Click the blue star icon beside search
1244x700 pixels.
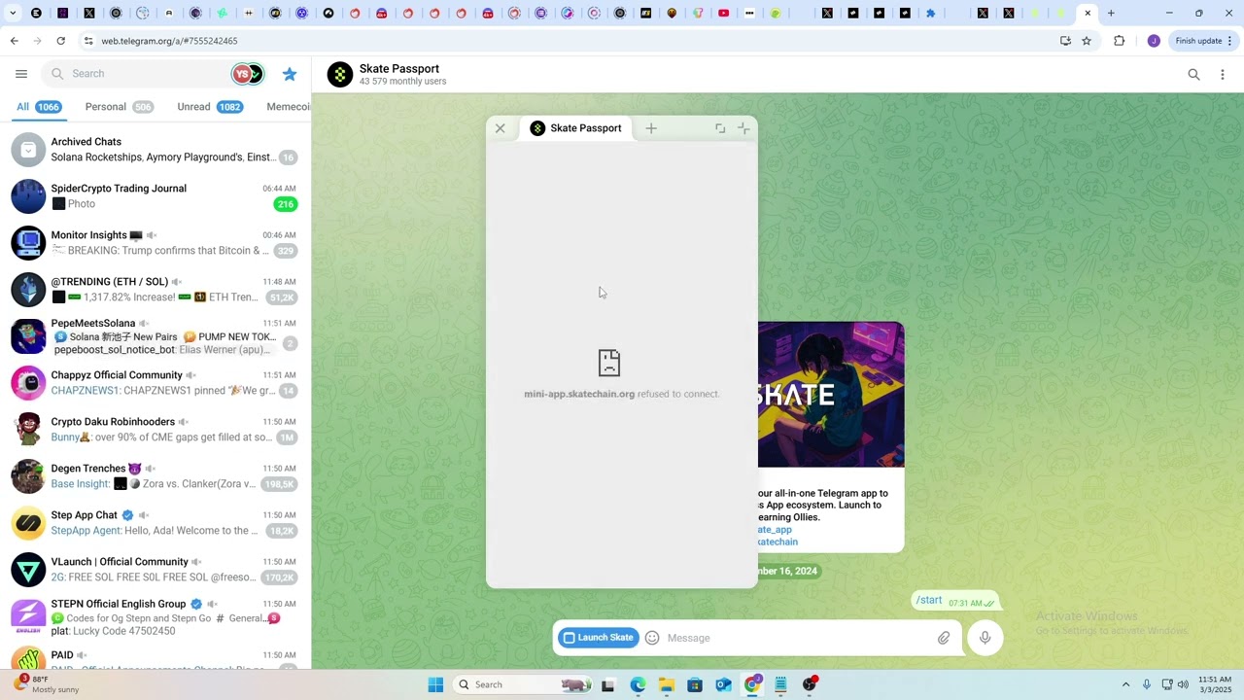290,74
